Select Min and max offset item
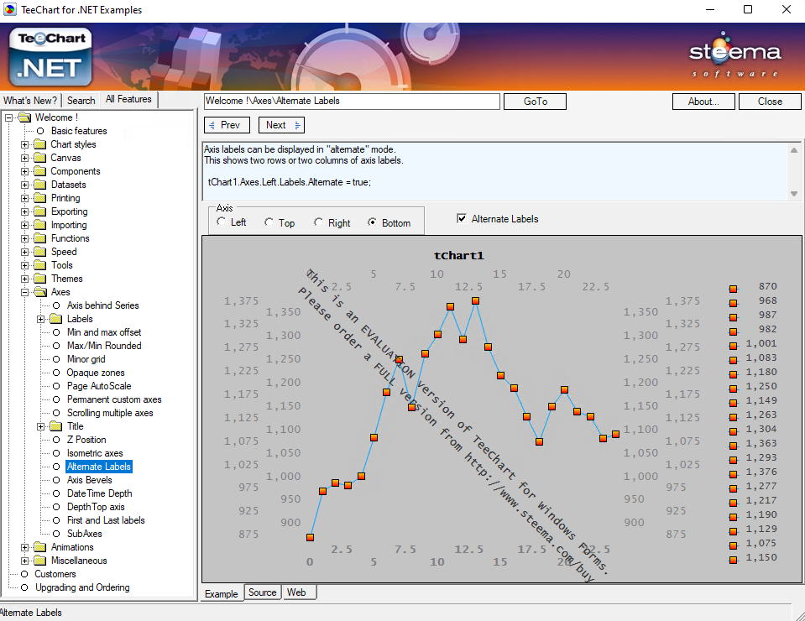This screenshot has width=805, height=621. pyautogui.click(x=104, y=332)
